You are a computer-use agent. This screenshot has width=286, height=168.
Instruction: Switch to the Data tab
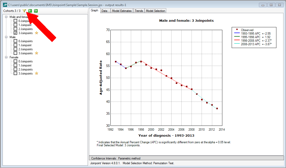(x=104, y=11)
